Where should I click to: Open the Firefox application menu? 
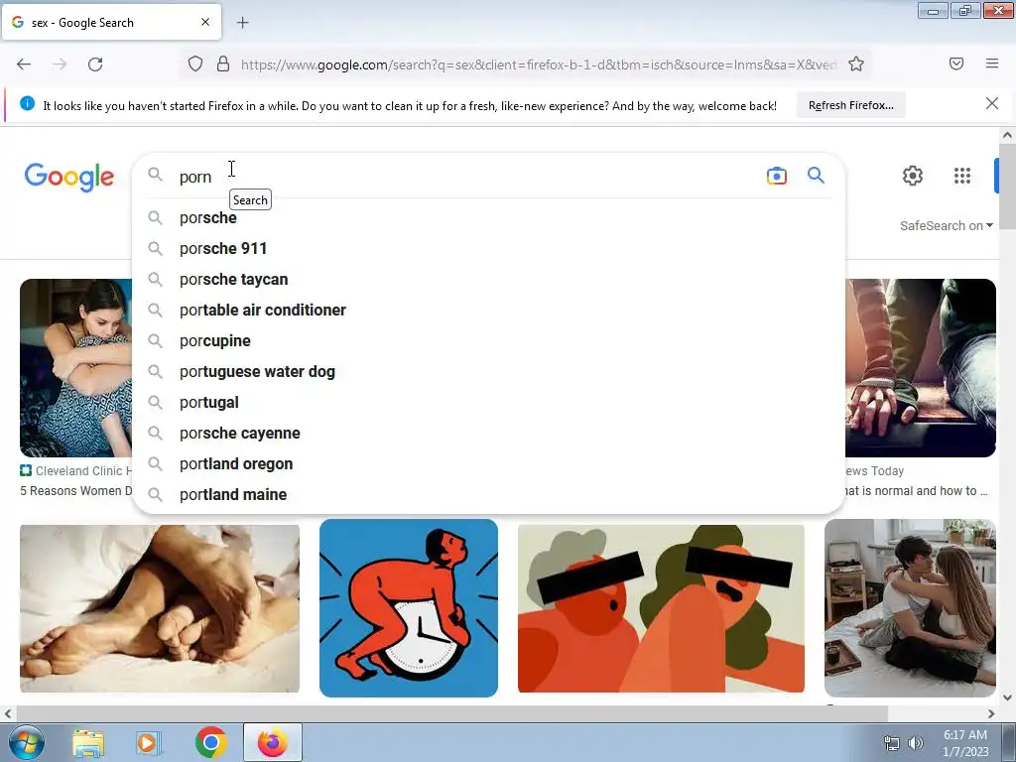click(x=992, y=63)
